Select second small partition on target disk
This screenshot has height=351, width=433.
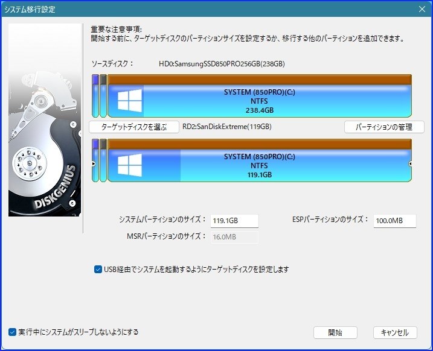pyautogui.click(x=103, y=160)
